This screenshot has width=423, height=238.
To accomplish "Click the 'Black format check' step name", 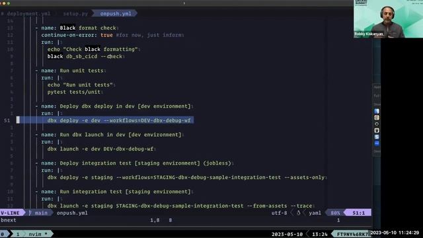I will coord(88,28).
